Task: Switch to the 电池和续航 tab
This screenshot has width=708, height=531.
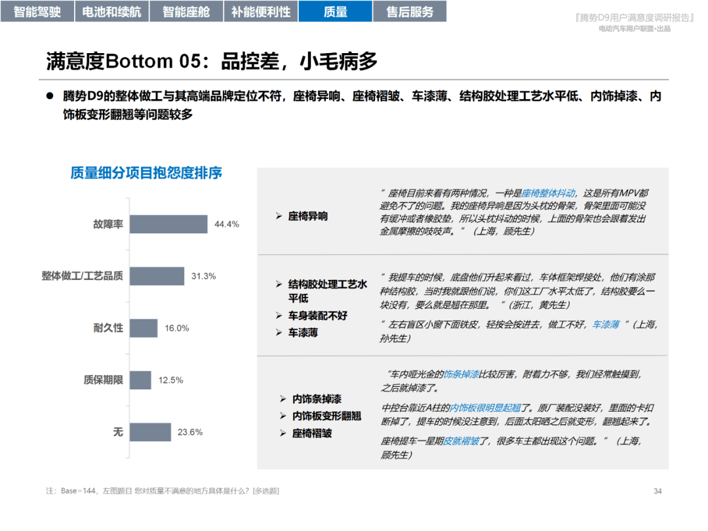Action: click(111, 11)
